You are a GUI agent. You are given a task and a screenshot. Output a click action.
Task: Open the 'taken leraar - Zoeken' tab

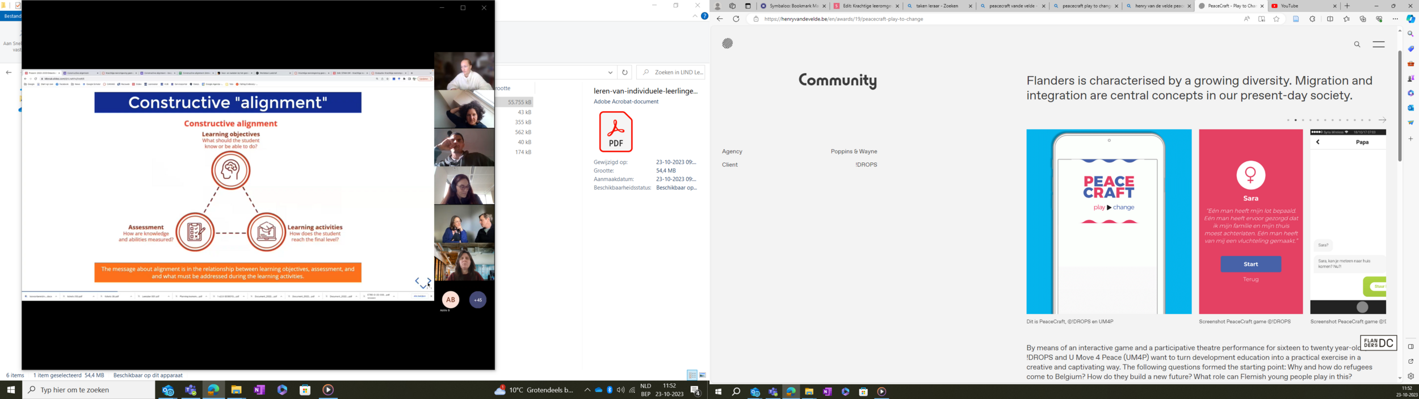tap(939, 6)
